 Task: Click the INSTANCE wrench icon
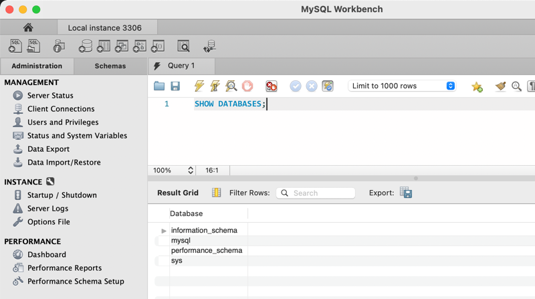[x=50, y=181]
